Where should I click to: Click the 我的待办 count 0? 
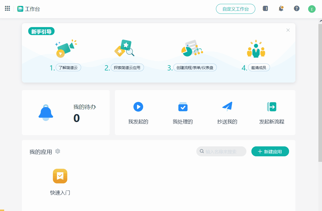click(x=77, y=118)
